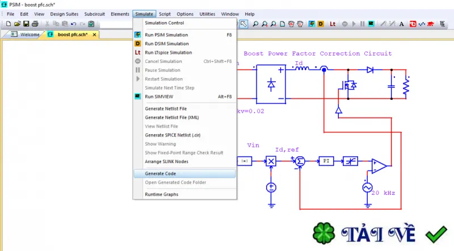Save the schematic with the floppy icon
Screen dimensions: 454x251
coord(26,24)
